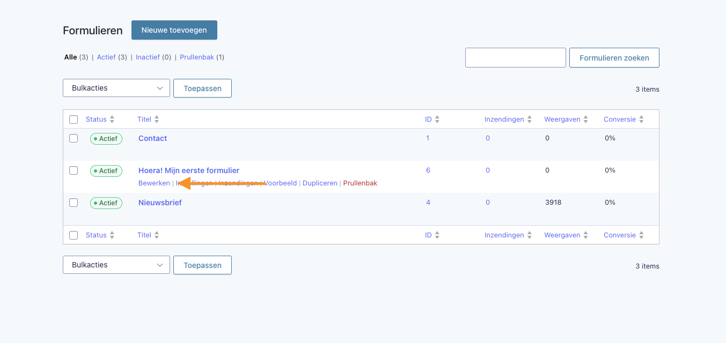Sort by Status using header sort arrows

(x=112, y=120)
